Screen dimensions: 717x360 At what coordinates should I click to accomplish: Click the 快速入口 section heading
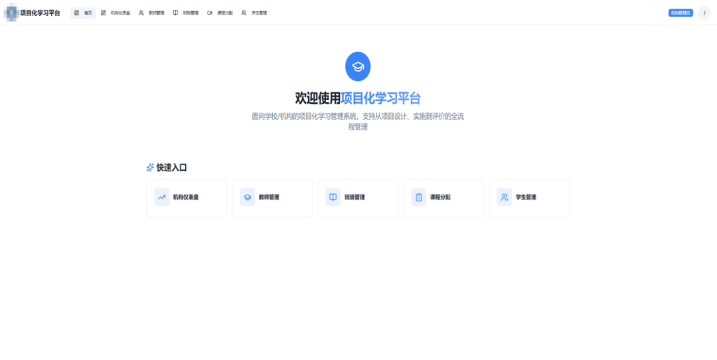171,168
